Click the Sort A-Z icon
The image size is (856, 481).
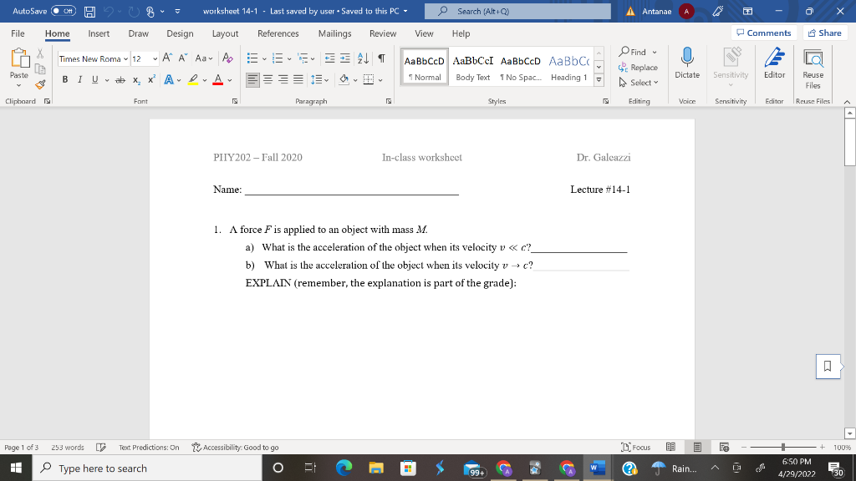click(363, 58)
